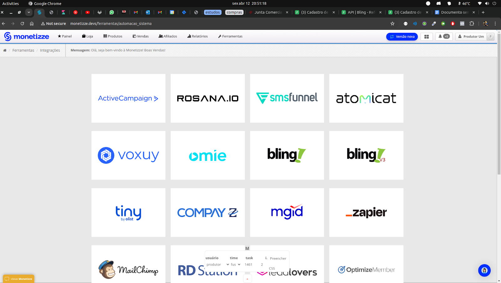The image size is (501, 283).
Task: Open the mgid integration
Action: (x=287, y=213)
